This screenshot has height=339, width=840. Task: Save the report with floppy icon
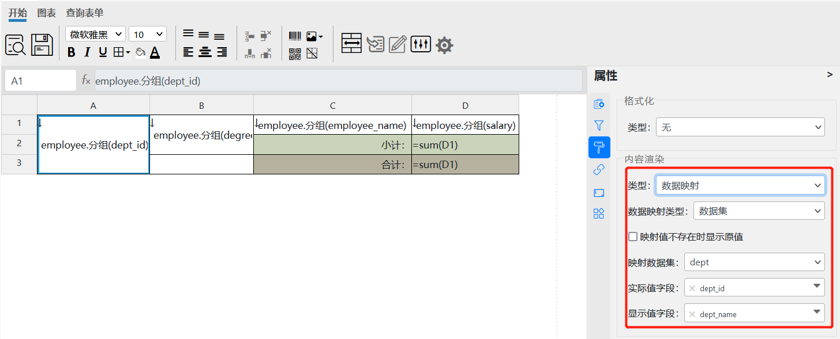(42, 44)
